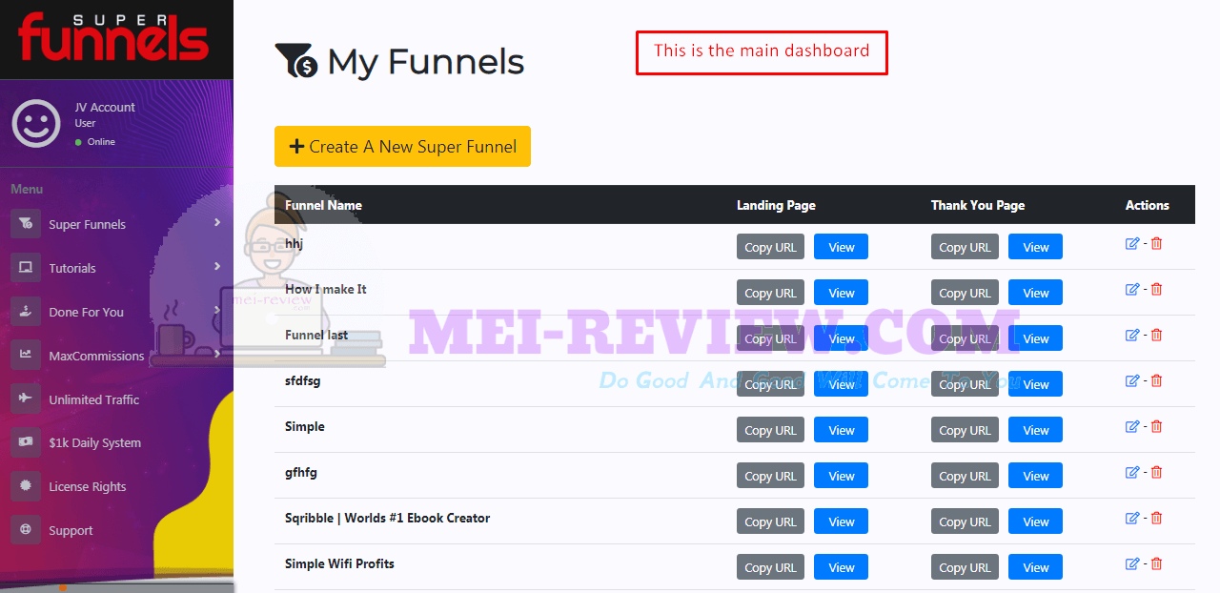The image size is (1220, 593).
Task: Click the MaxCommissions chart icon
Action: tap(26, 356)
